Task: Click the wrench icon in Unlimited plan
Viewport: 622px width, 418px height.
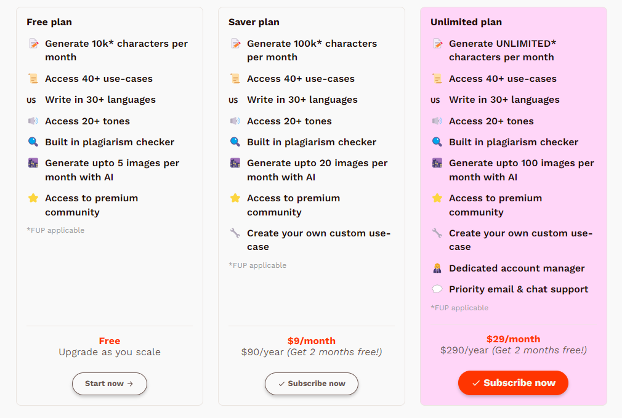Action: pos(437,233)
